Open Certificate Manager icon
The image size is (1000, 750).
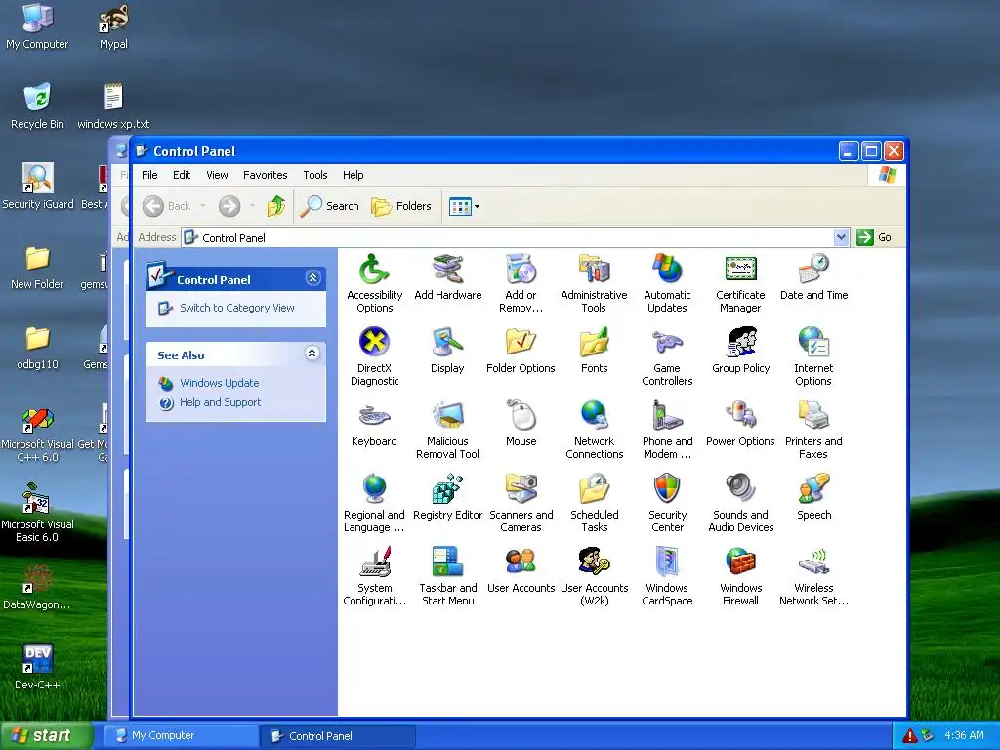[740, 270]
